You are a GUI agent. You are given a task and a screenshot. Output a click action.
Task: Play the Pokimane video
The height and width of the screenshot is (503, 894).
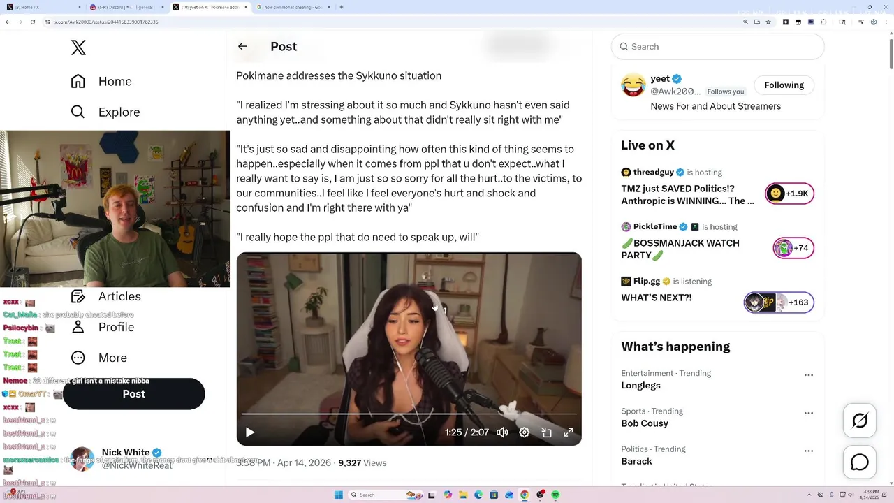pos(250,432)
